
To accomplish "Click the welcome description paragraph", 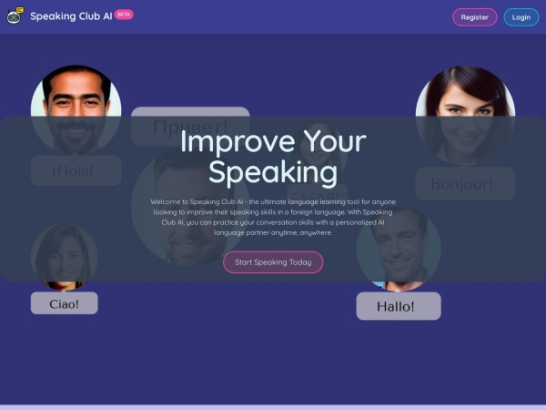I will pos(273,217).
